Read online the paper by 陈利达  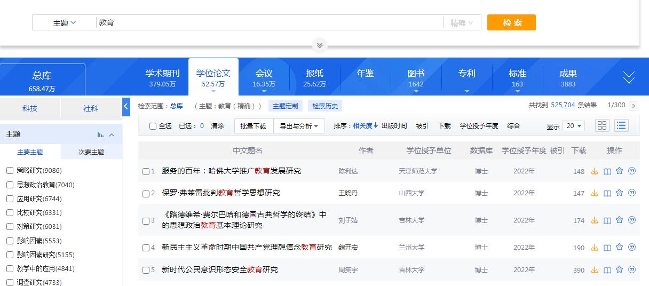click(607, 171)
